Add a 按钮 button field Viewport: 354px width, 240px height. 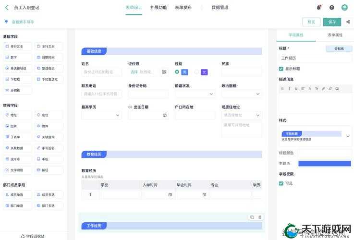click(49, 170)
